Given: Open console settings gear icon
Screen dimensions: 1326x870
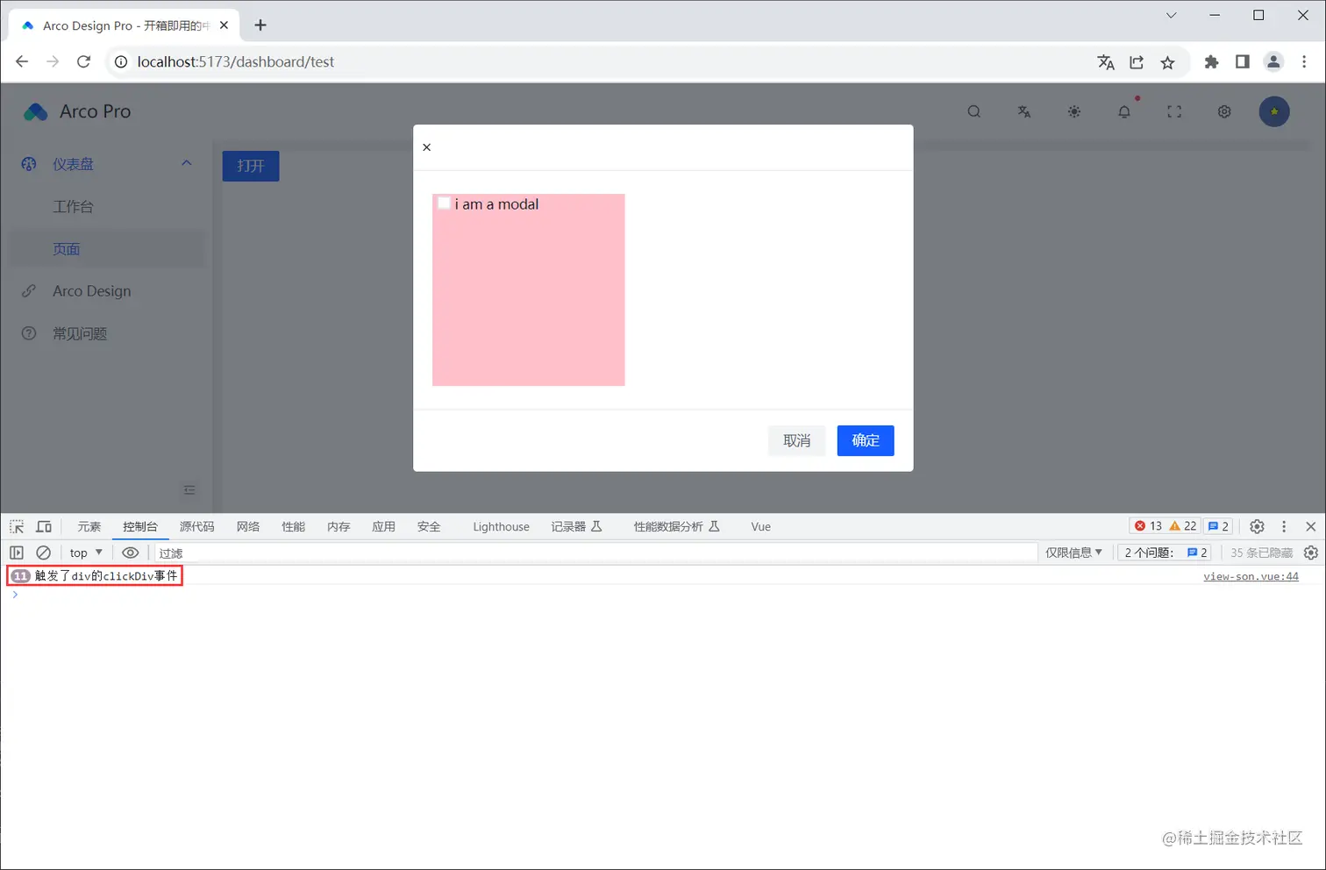Looking at the screenshot, I should (1310, 553).
